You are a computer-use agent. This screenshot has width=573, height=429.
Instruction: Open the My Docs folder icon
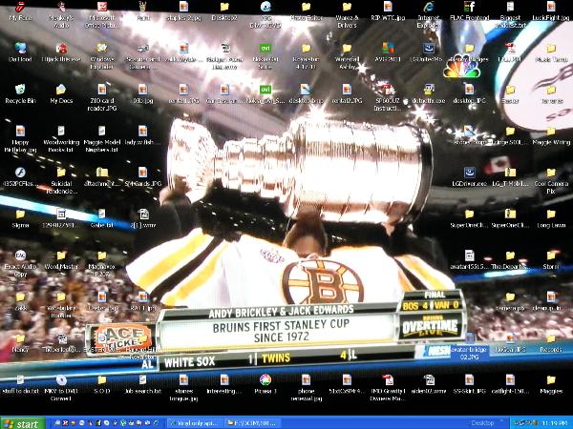point(61,90)
